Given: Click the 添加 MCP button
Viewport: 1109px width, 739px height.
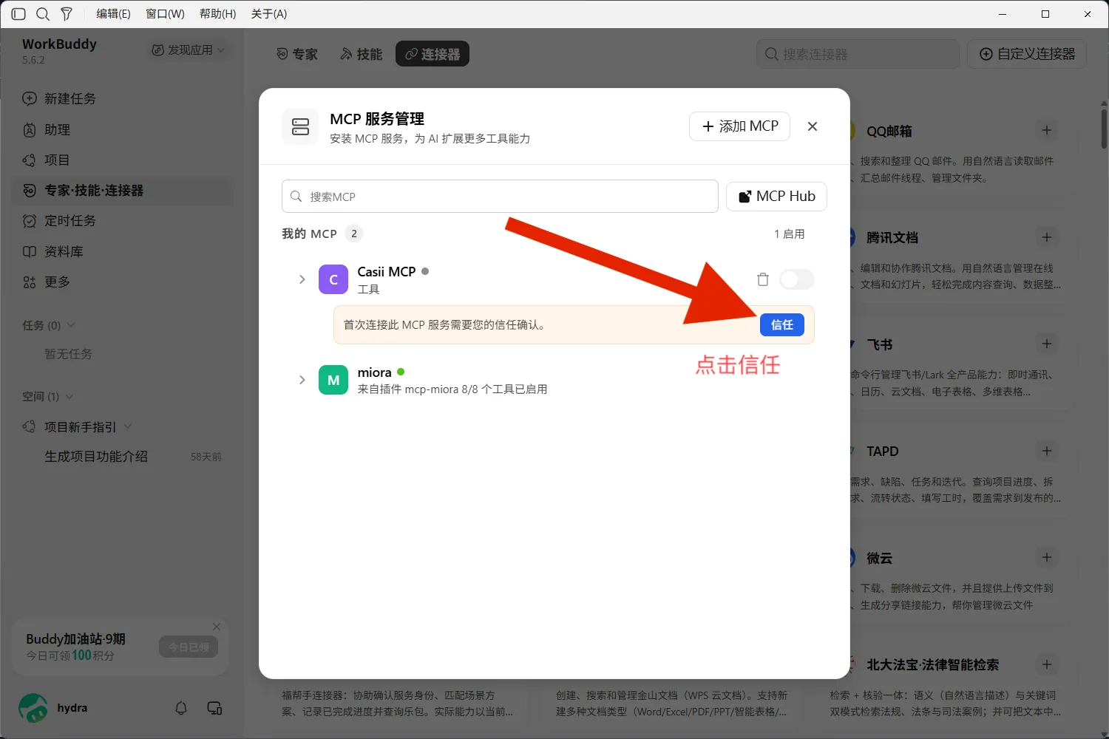Looking at the screenshot, I should click(x=739, y=126).
